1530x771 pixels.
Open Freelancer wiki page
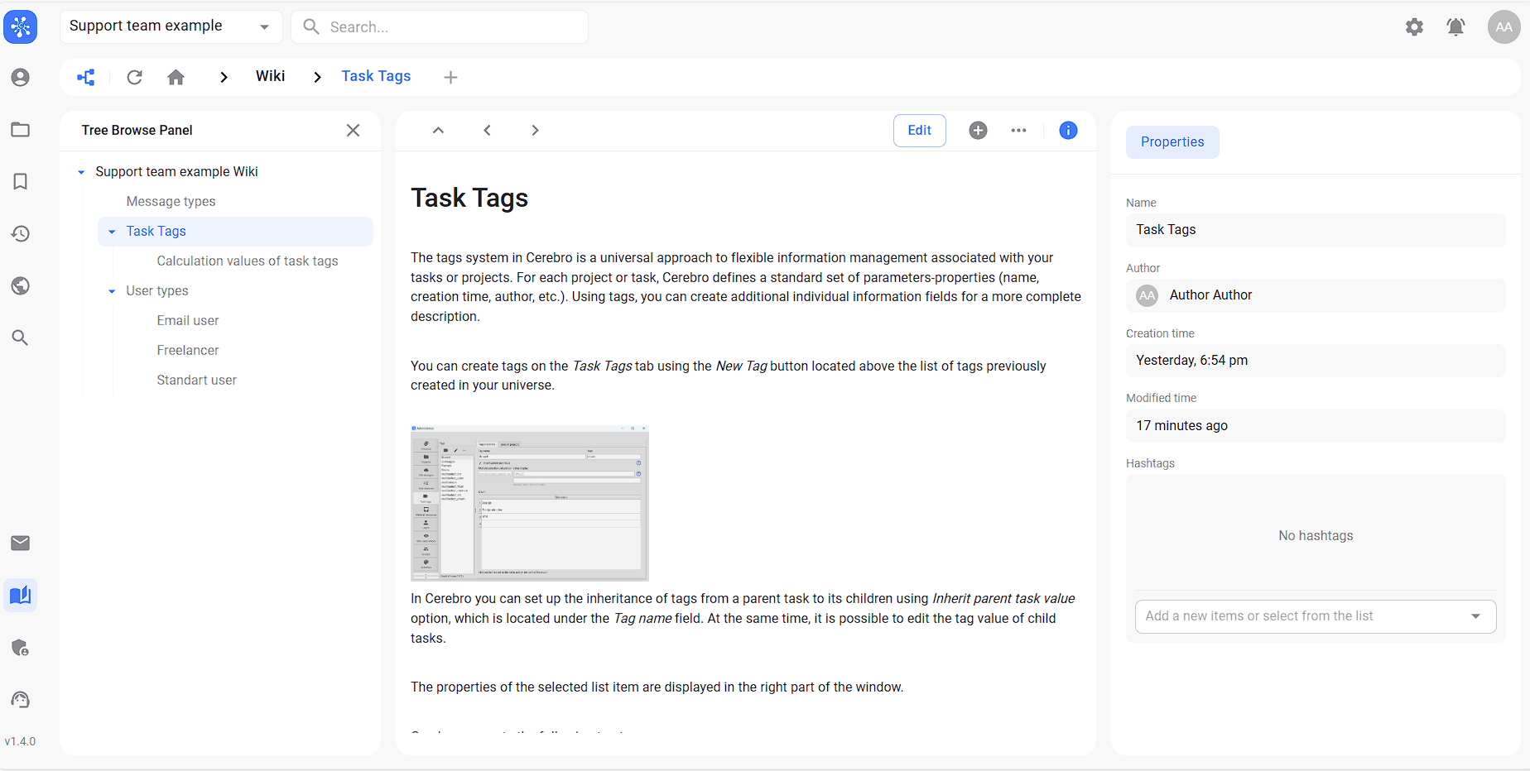188,350
